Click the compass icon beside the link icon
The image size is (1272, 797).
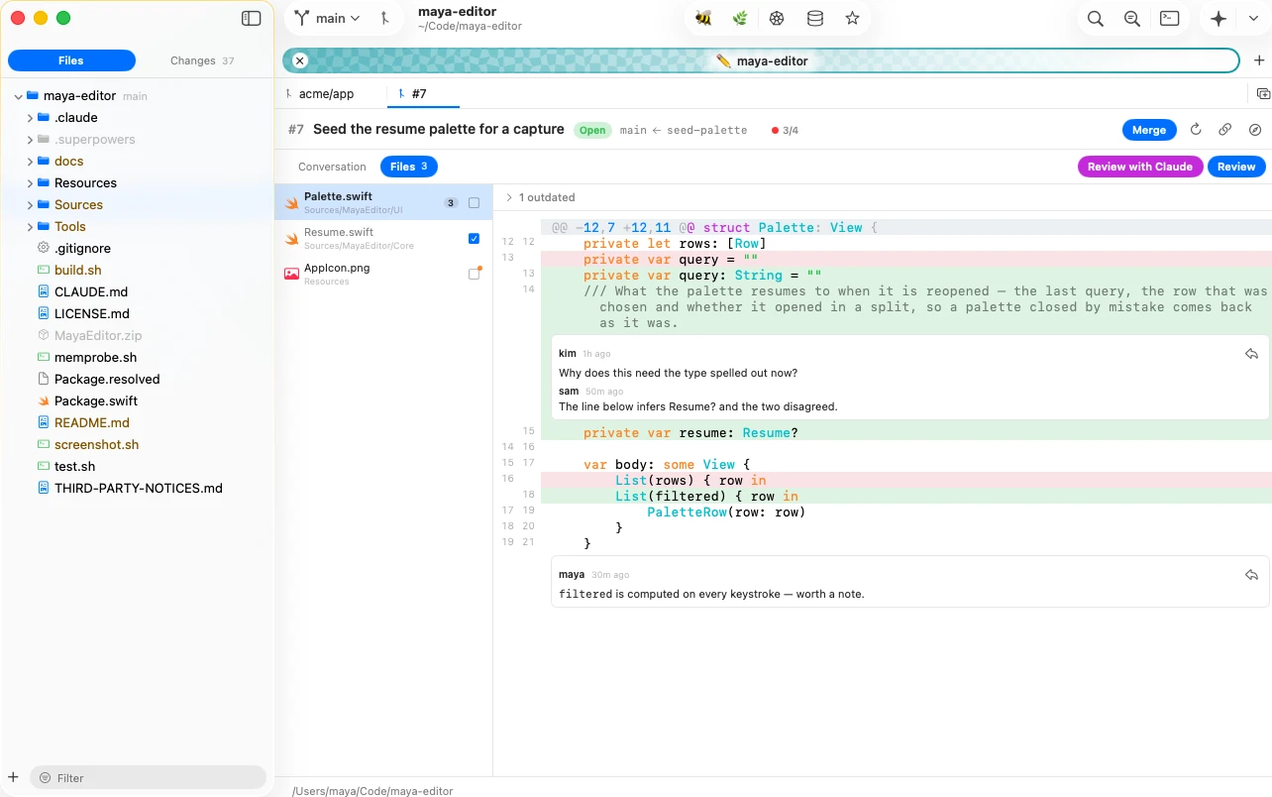point(1255,130)
